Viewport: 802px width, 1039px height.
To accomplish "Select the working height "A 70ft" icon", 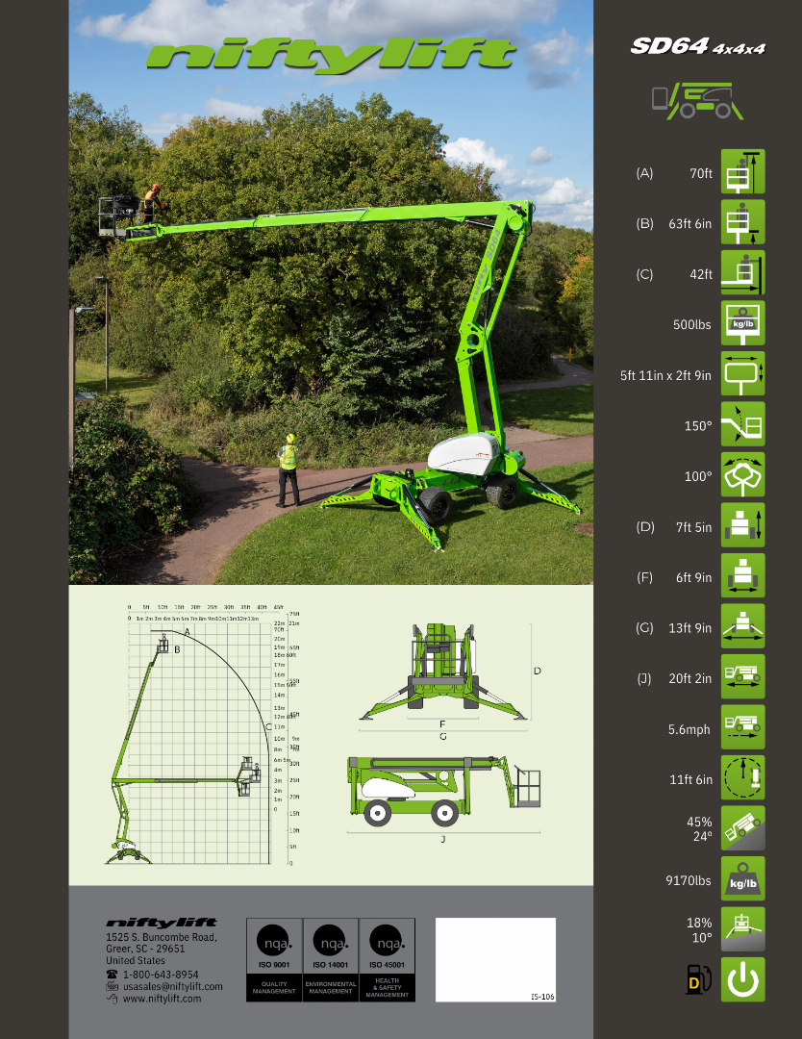I will [741, 171].
